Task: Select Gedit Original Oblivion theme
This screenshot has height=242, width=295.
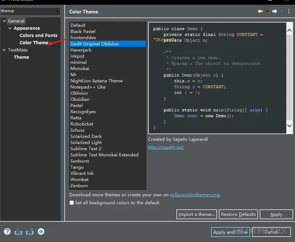Action: click(108, 44)
